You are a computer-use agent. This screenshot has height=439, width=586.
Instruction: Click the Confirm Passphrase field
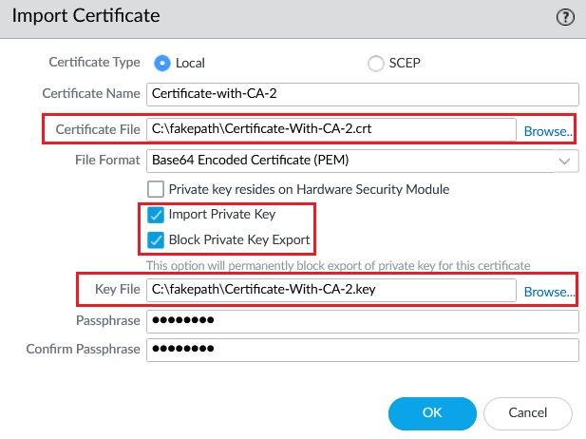(x=362, y=350)
